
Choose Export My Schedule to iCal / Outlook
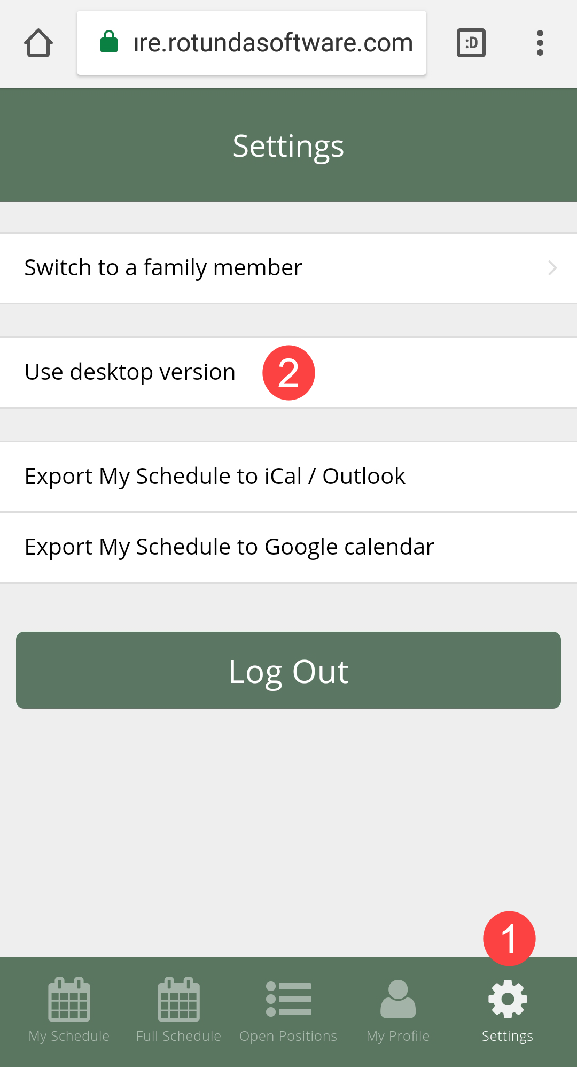215,477
